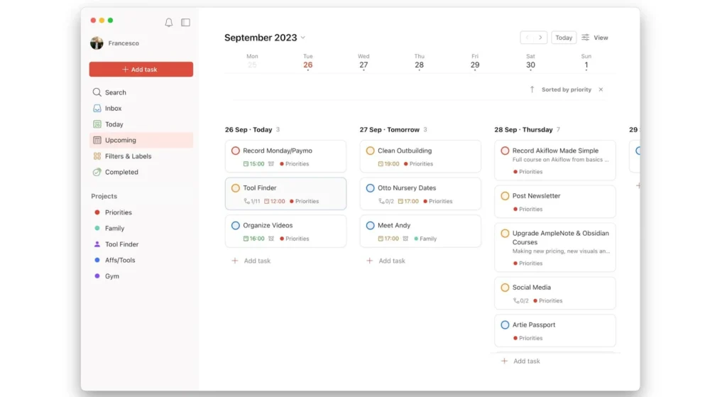Complete the Artie Passport task
The width and height of the screenshot is (727, 397).
click(x=505, y=325)
